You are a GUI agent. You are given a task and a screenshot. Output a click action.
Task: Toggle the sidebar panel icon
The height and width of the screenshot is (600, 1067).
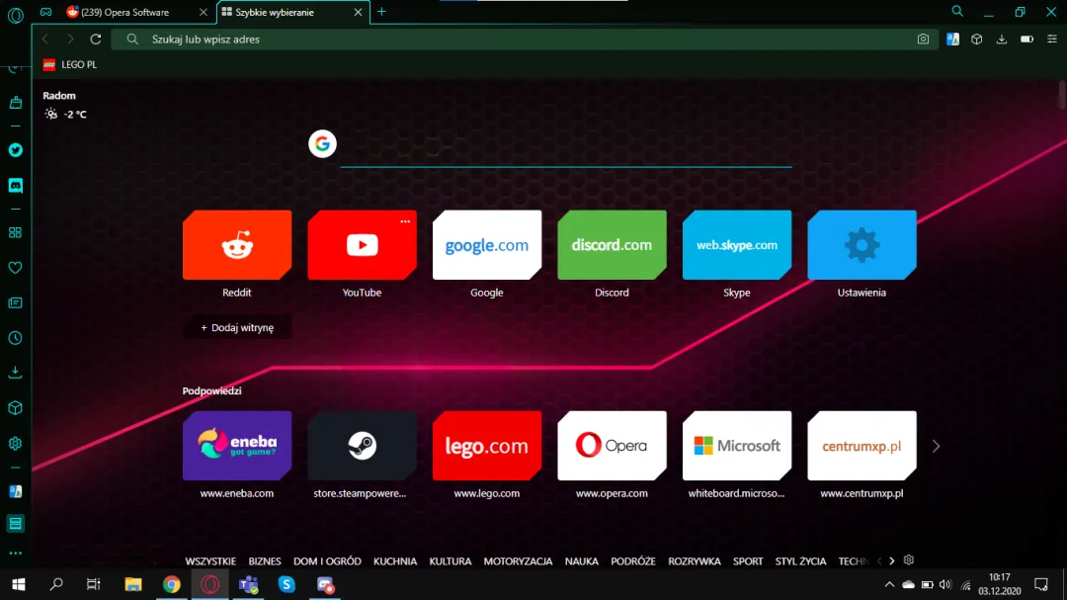15,524
